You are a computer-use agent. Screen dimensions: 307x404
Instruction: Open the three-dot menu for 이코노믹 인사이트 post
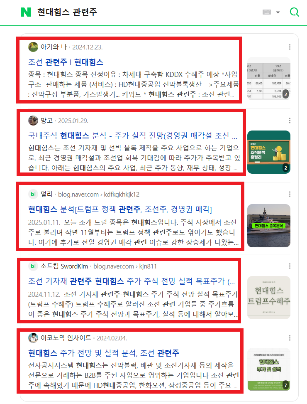pos(290,338)
